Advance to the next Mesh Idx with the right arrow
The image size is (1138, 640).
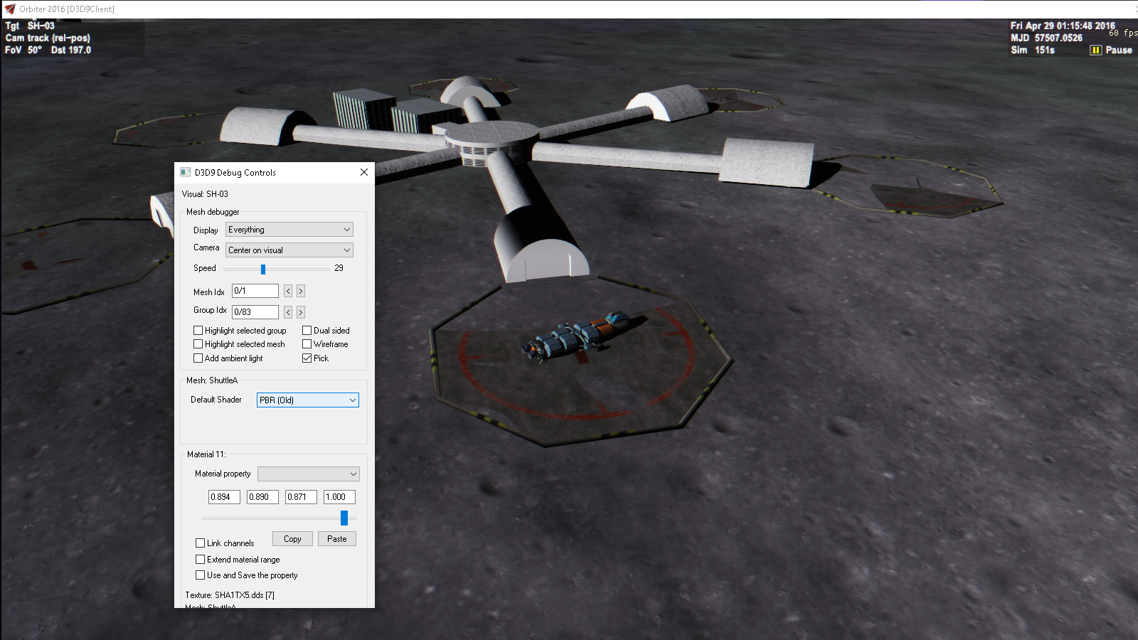click(x=300, y=291)
